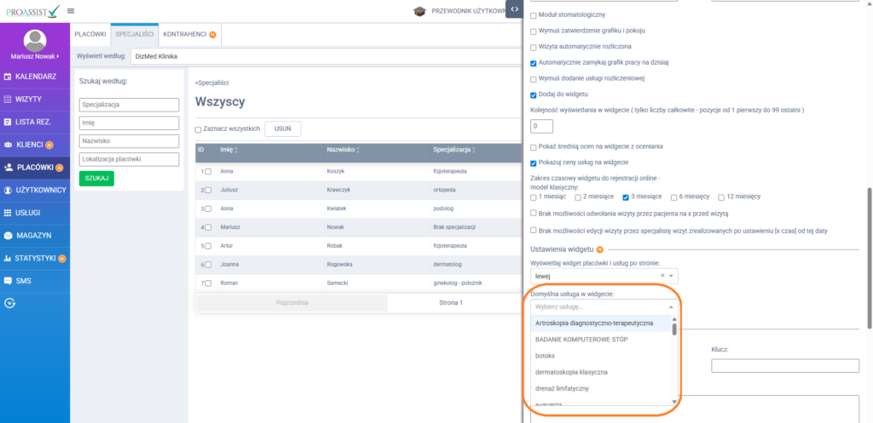Open the SMS sidebar section
The image size is (873, 423).
(x=24, y=280)
